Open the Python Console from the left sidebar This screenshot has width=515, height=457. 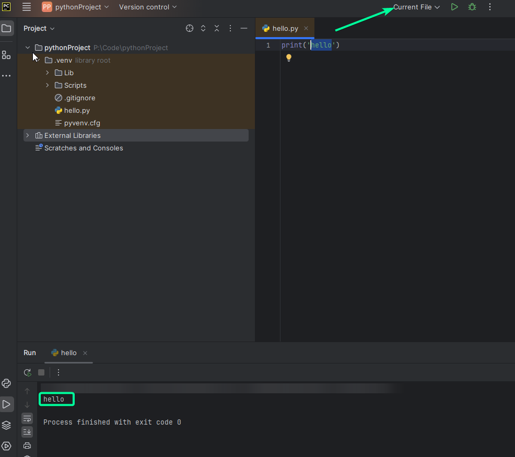[6, 383]
